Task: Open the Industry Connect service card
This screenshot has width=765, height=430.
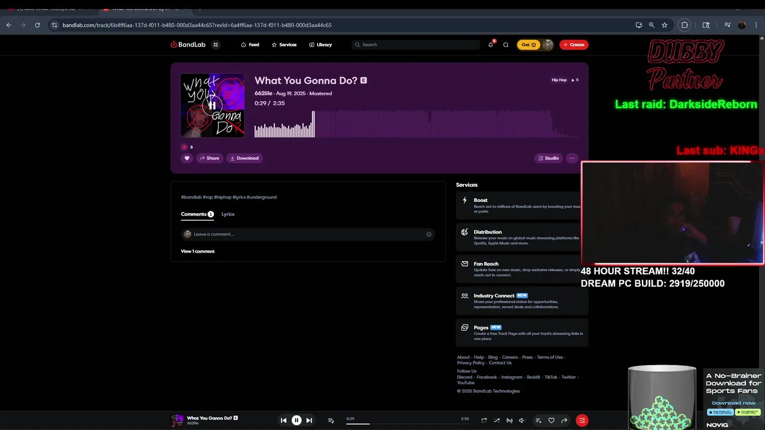Action: point(522,300)
